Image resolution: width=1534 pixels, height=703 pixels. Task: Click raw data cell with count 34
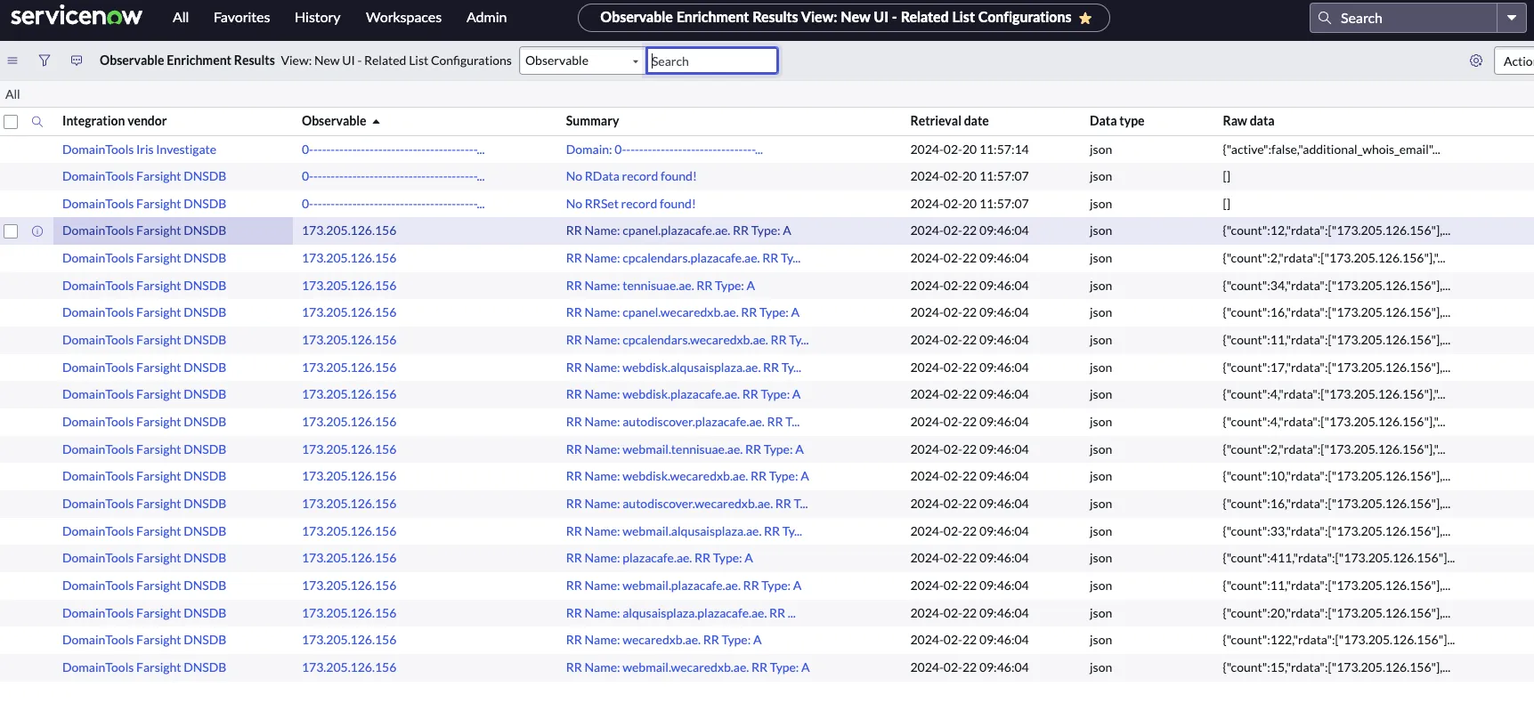(x=1336, y=286)
